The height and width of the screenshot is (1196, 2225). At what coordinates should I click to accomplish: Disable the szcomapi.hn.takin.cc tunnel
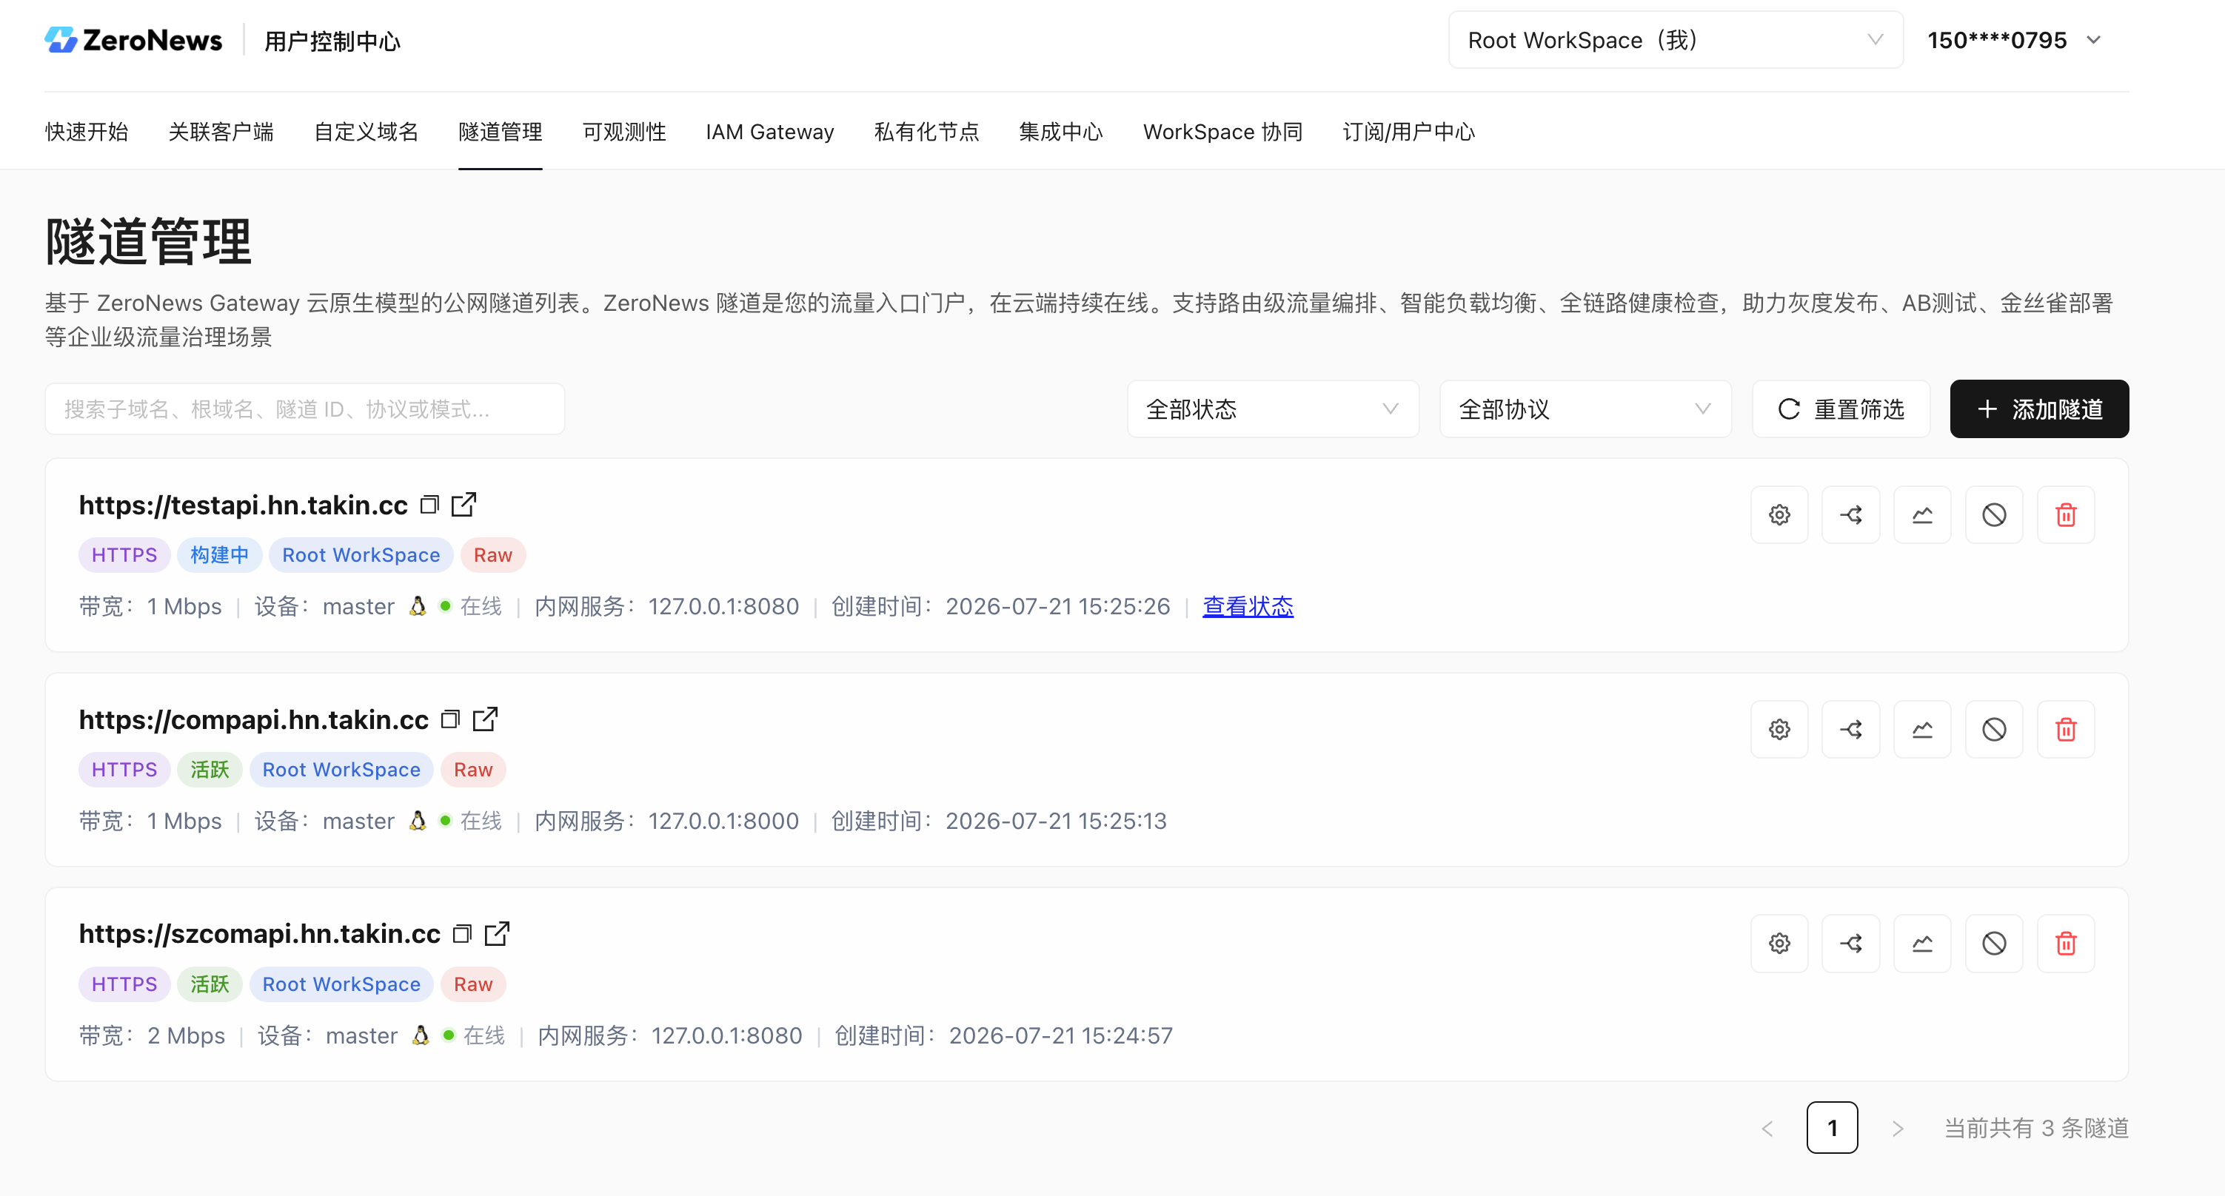coord(1995,944)
